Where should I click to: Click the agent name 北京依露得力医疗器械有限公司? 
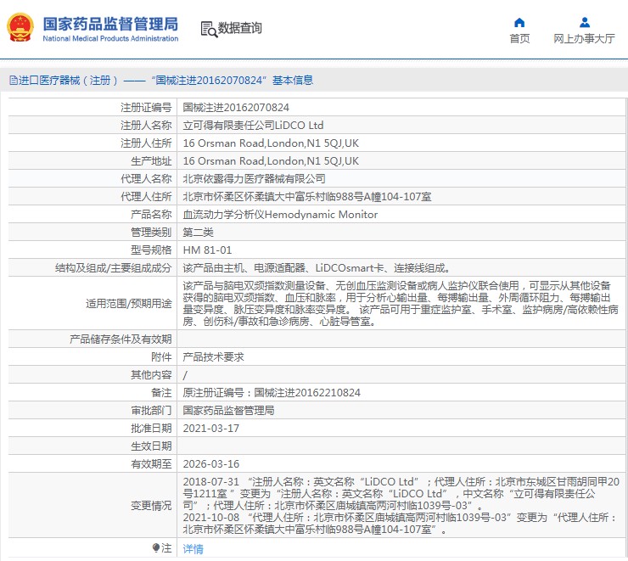point(254,179)
